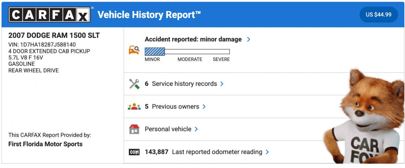Image resolution: width=405 pixels, height=168 pixels.
Task: Click the First Florida Motor Sports provider name
Action: (45, 144)
